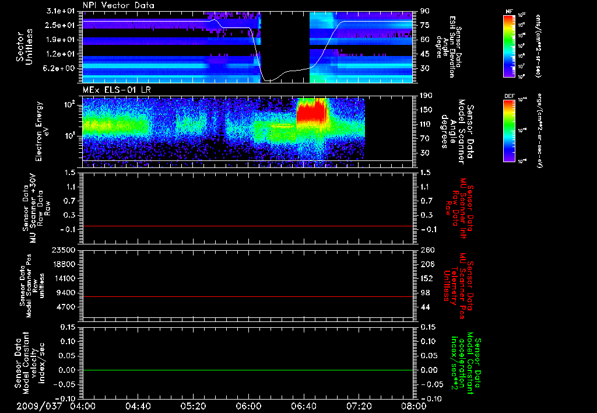Click the '4700' scanner position tick label
The width and height of the screenshot is (597, 413).
coord(65,307)
